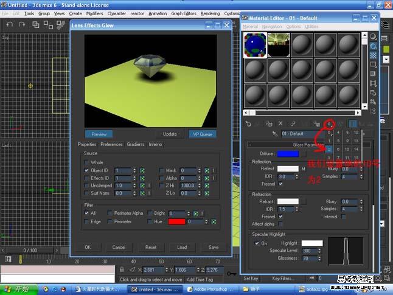
Task: Open the Modifiers menu
Action: click(x=94, y=13)
